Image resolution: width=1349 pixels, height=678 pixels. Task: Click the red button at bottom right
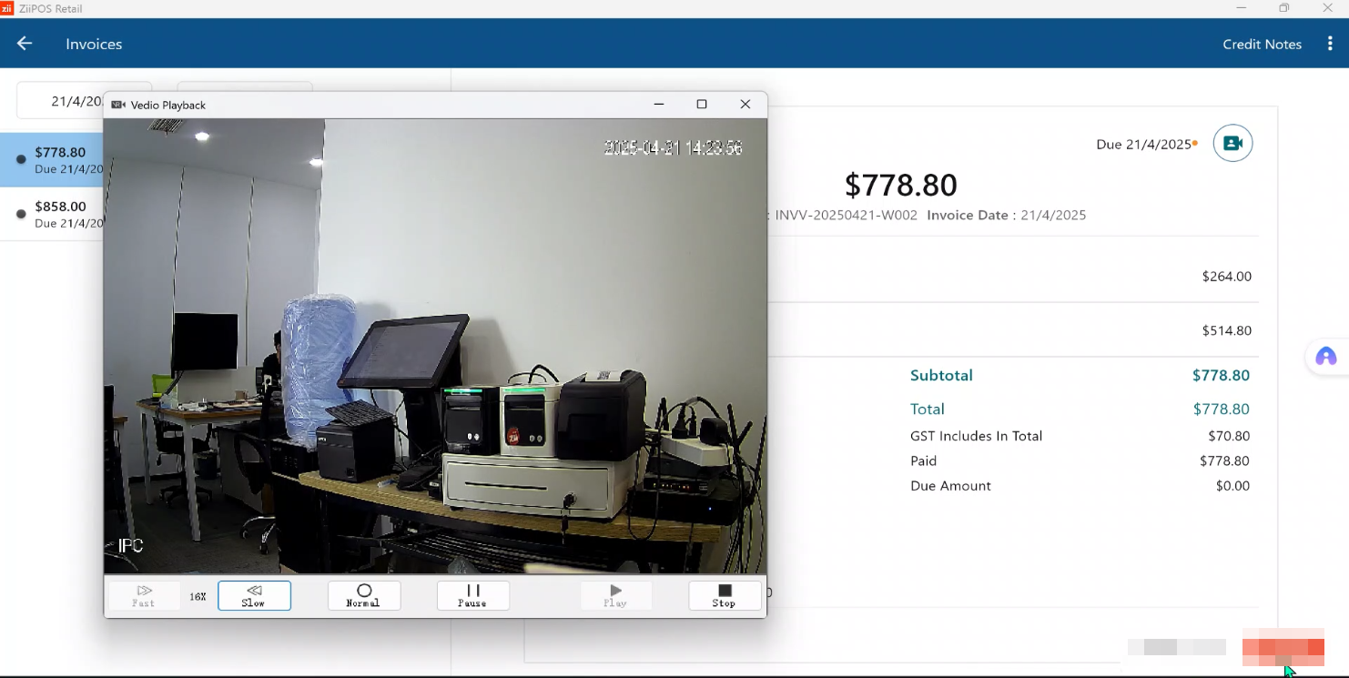[1283, 646]
